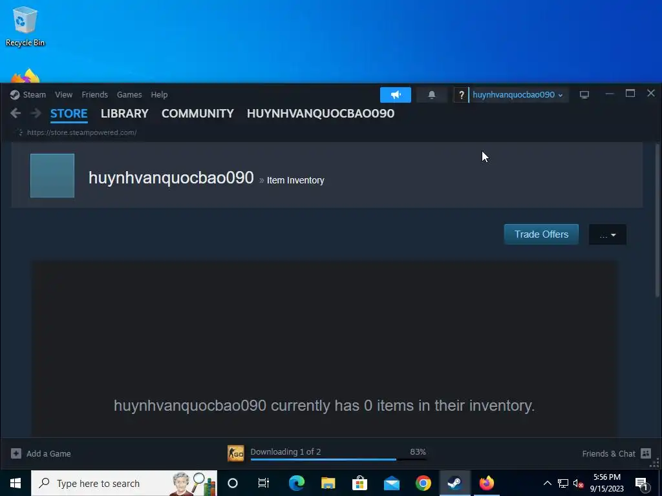This screenshot has width=662, height=496.
Task: Launch Google Chrome from the taskbar
Action: (x=423, y=483)
